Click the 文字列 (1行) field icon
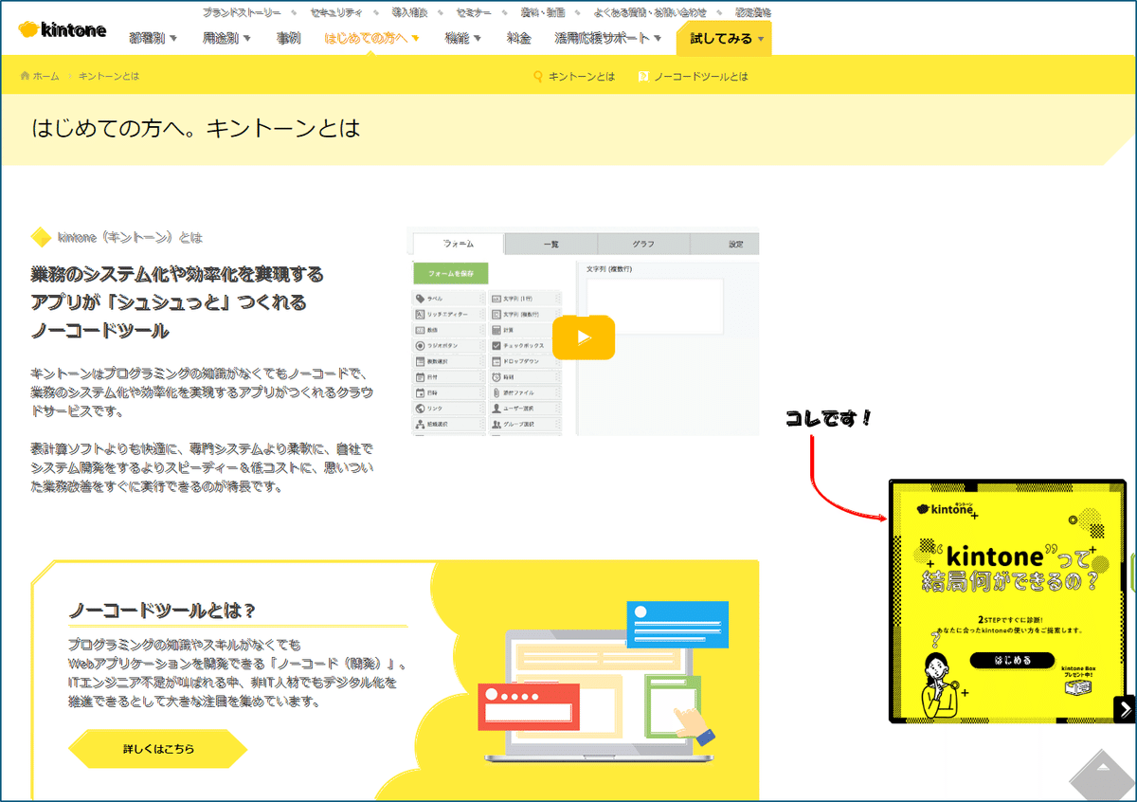1137x802 pixels. [496, 299]
